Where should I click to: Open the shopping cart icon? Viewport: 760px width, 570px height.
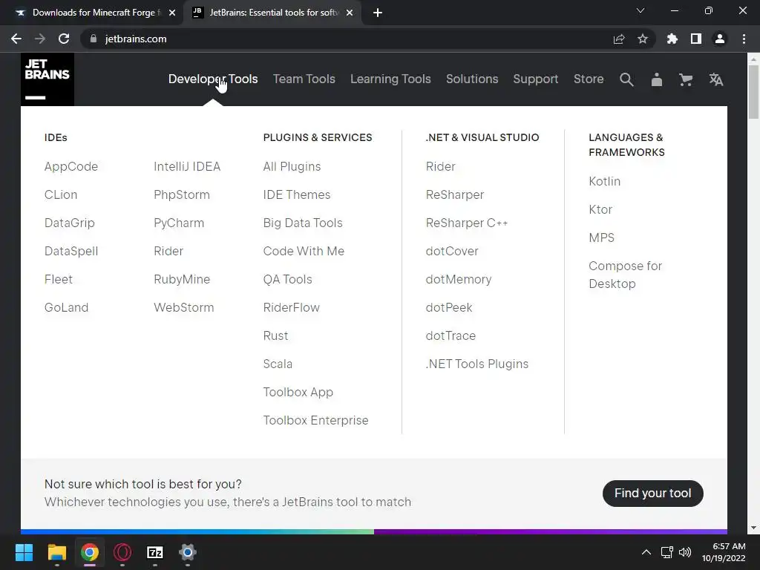[x=686, y=79]
